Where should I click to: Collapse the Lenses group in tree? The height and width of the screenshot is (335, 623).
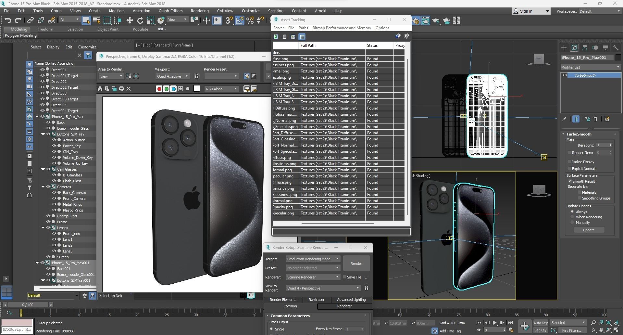43,228
